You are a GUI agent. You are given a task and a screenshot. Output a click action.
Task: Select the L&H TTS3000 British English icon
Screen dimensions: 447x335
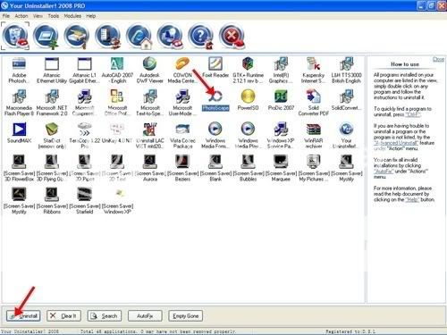coord(346,64)
